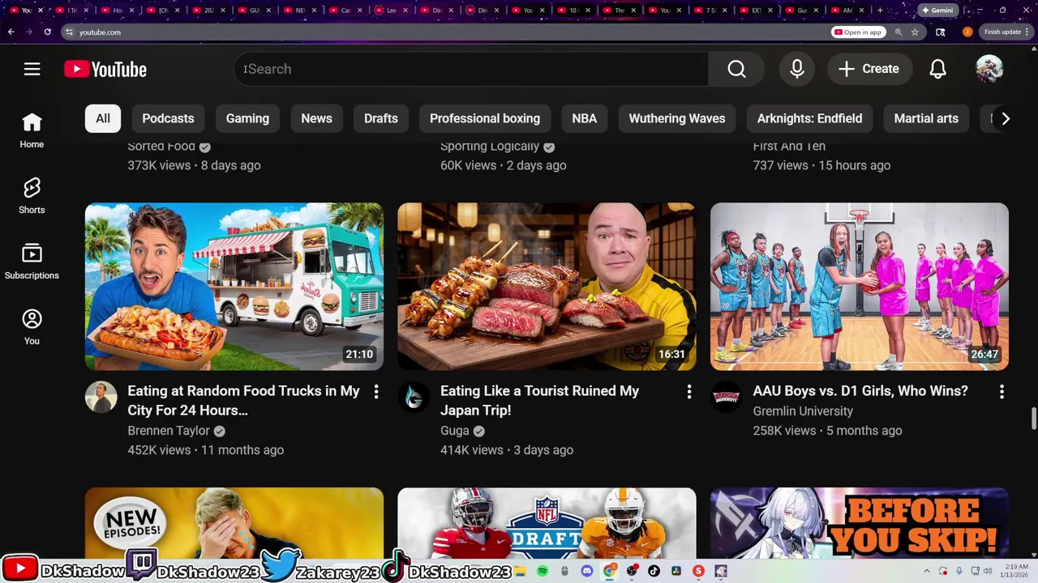This screenshot has height=583, width=1038.
Task: Open options for Japan Trip video
Action: coord(689,392)
